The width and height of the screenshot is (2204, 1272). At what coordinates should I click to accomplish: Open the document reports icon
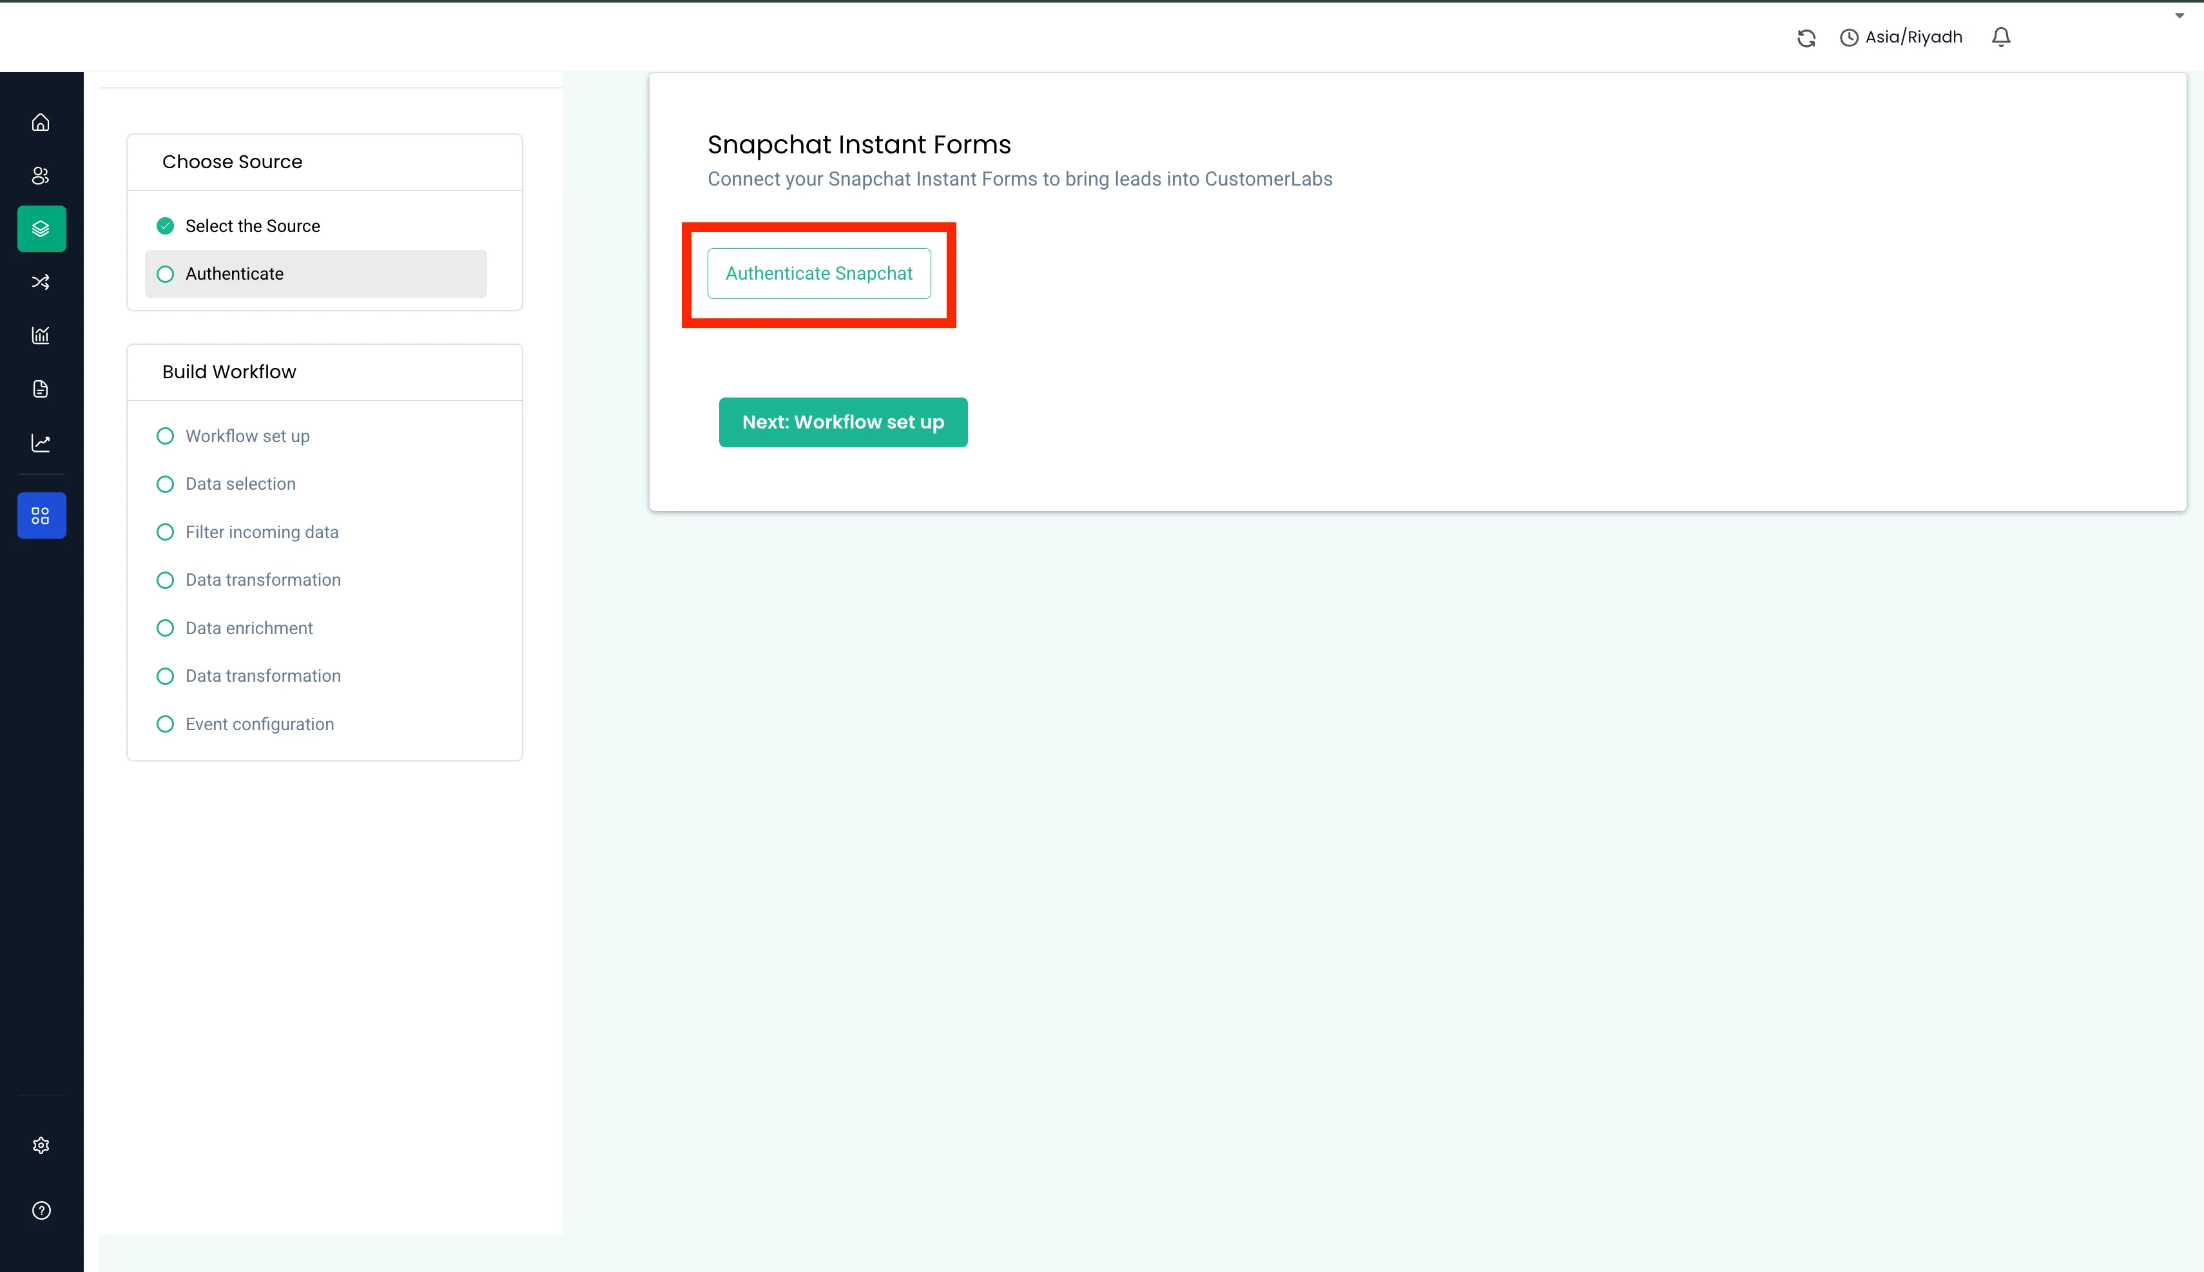click(41, 389)
